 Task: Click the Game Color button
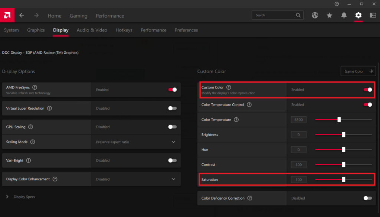coord(358,71)
